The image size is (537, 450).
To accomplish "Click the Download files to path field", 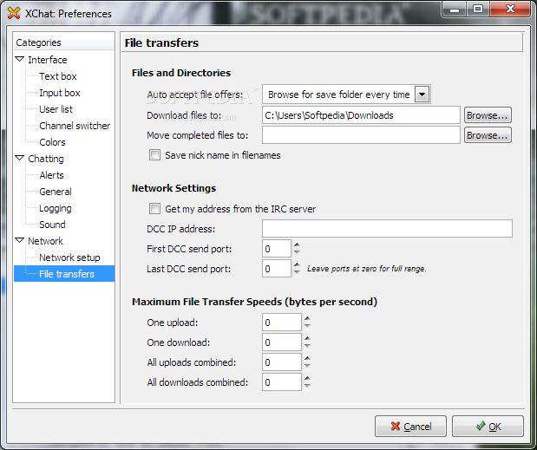I will (361, 115).
